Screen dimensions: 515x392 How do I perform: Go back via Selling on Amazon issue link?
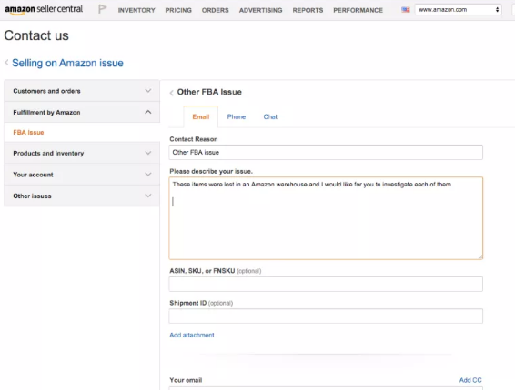pos(67,63)
